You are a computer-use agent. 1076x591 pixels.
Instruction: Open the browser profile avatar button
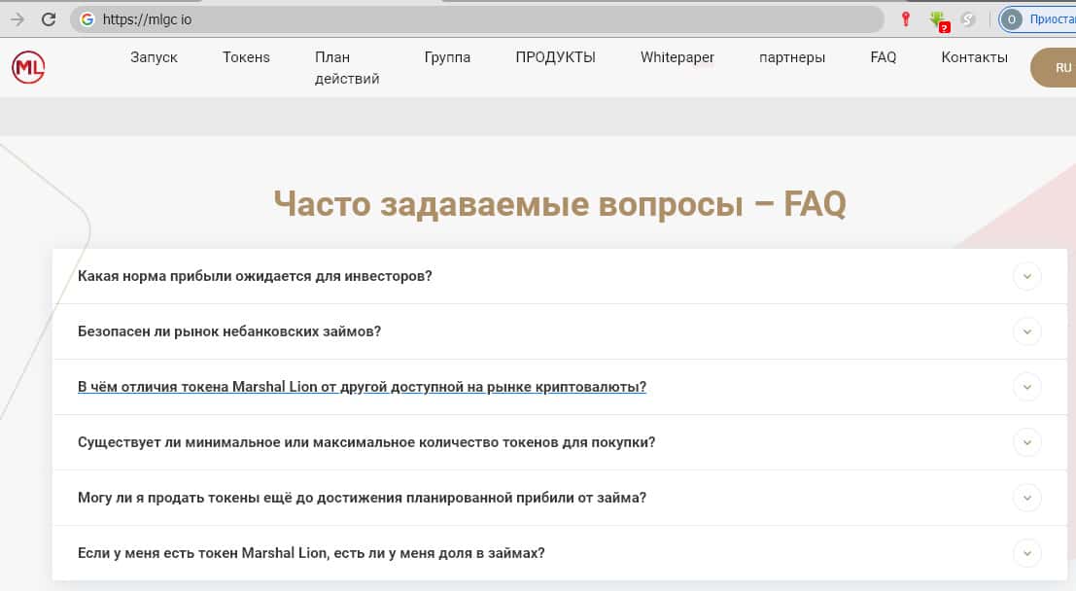[1012, 19]
